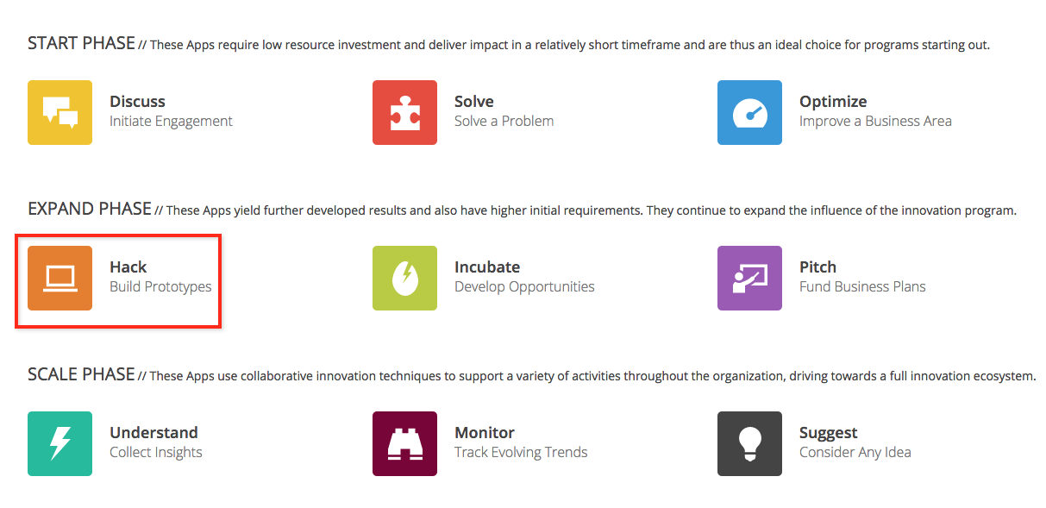
Task: Choose the Hack app title
Action: coord(128,267)
